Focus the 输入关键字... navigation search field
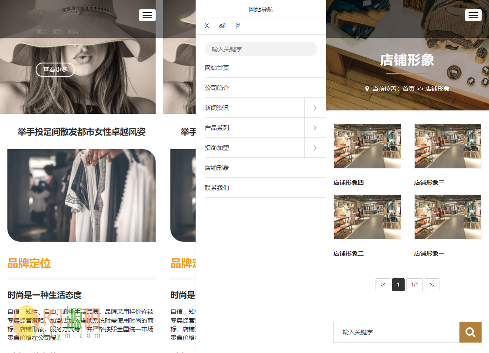 261,49
